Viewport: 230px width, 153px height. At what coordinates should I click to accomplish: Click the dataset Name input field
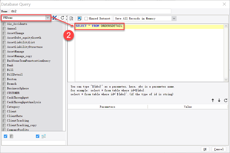pos(90,11)
